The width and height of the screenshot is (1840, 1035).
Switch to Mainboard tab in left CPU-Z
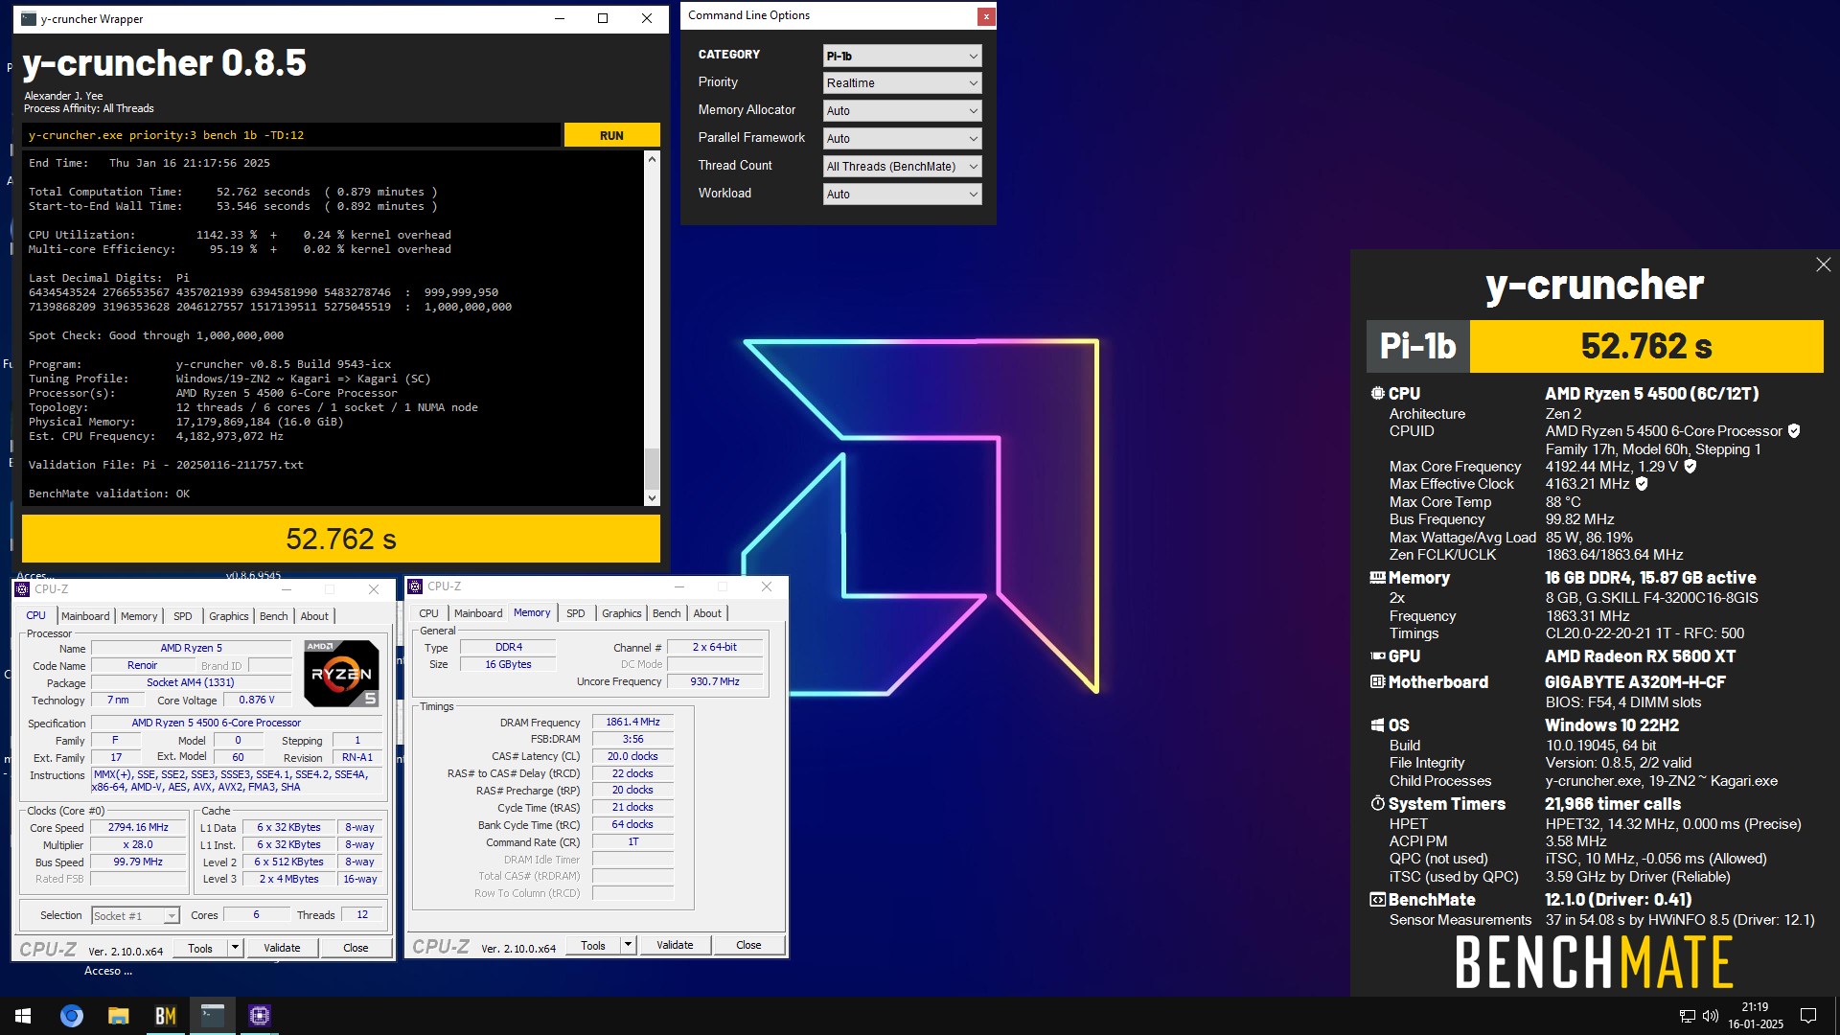(85, 616)
